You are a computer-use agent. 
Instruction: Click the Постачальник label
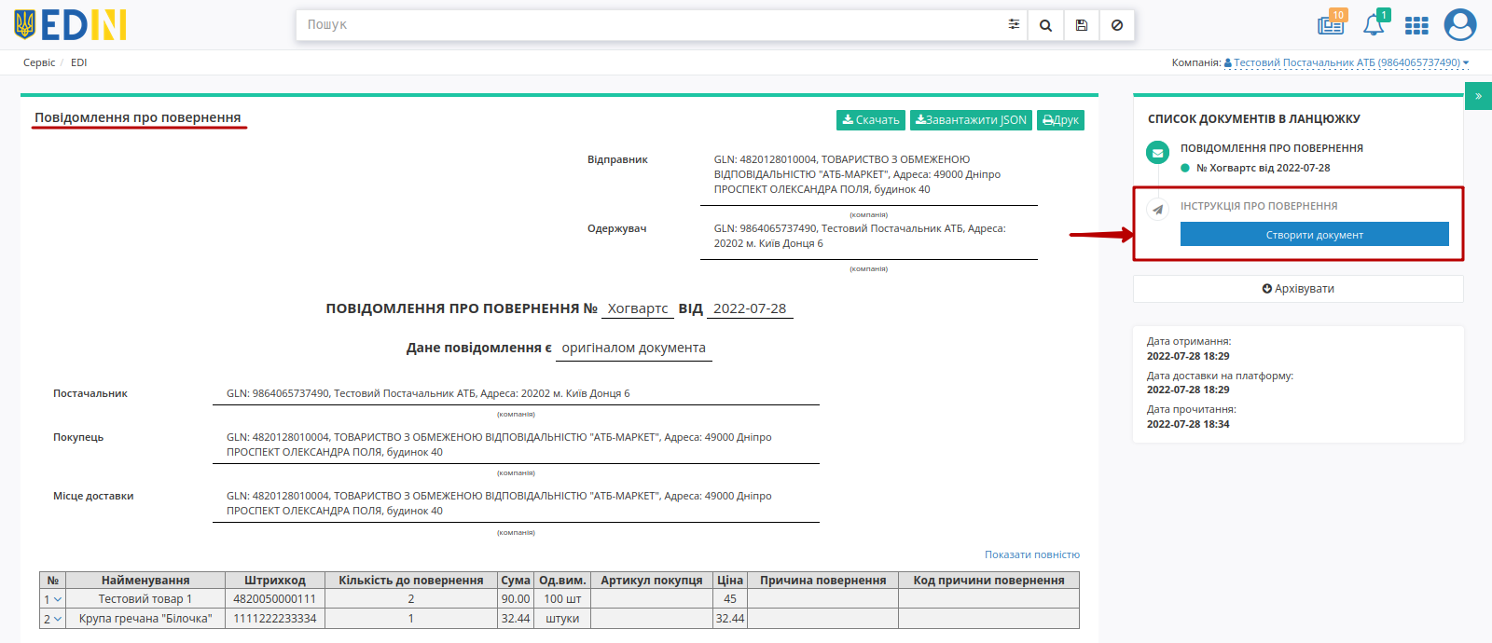point(90,393)
